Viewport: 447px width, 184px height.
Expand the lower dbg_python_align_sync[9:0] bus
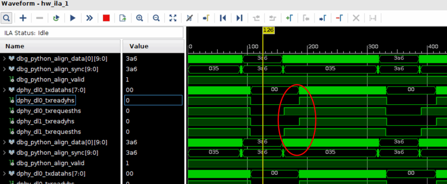click(4, 153)
